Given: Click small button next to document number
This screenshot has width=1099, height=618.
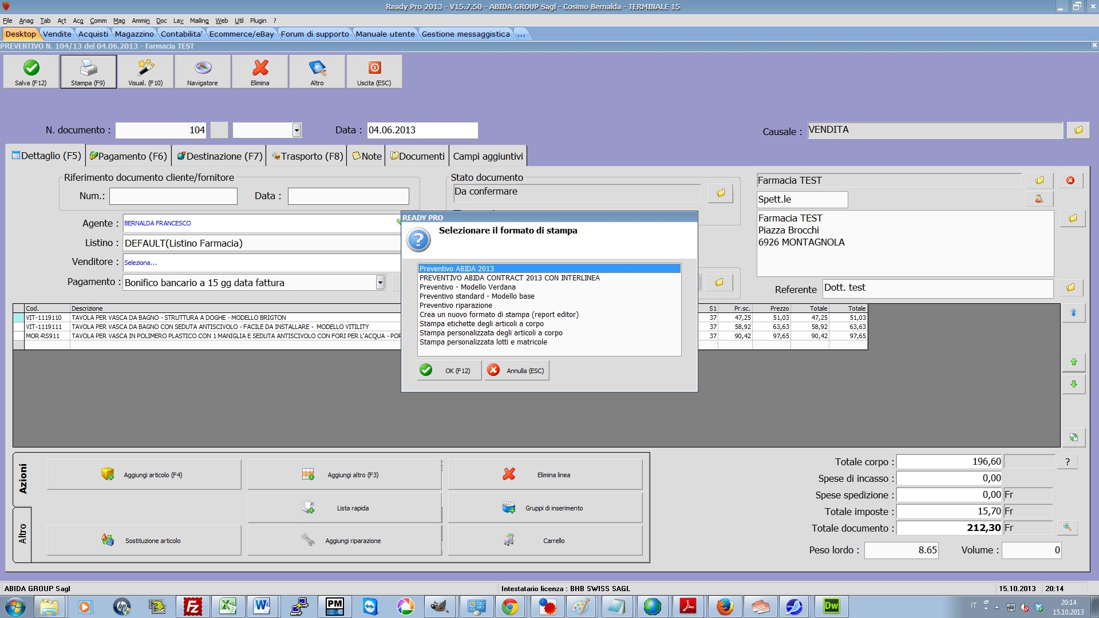Looking at the screenshot, I should (x=219, y=130).
